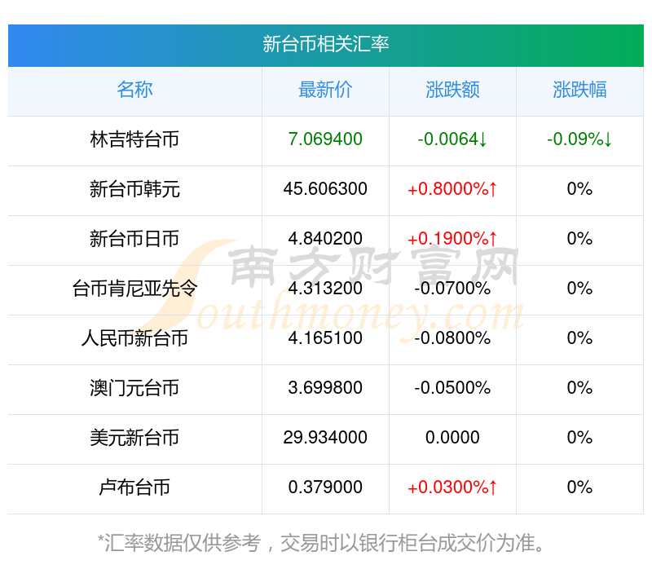Click the price 29.934000

pos(325,438)
